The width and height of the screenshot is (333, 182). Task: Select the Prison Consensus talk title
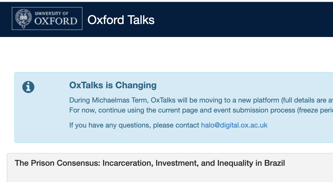pos(150,163)
